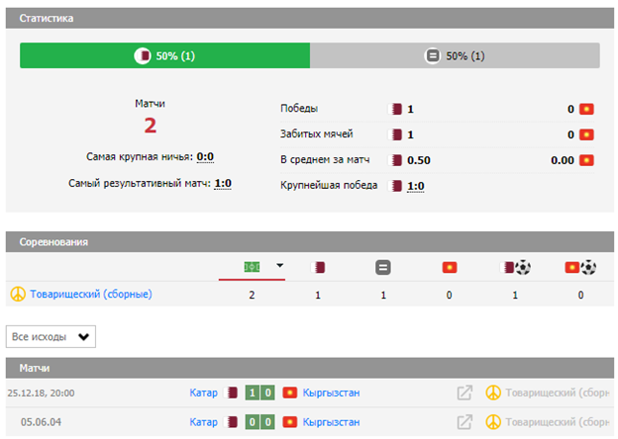Click the Kyrgyzstan flag with ball goals icon
Screen dimensions: 618x439
click(579, 267)
